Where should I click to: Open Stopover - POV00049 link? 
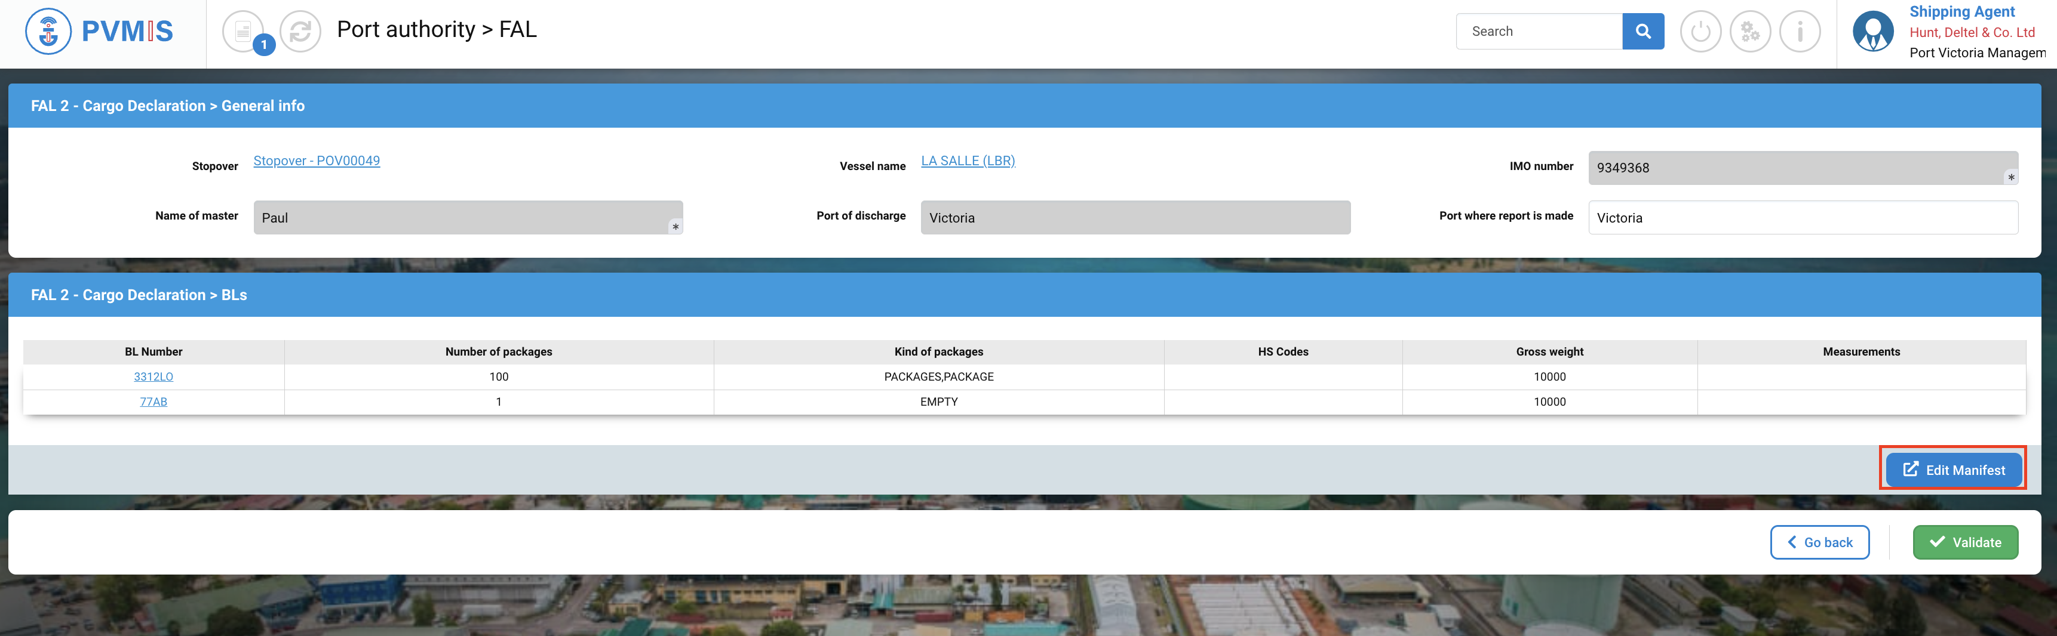click(316, 160)
